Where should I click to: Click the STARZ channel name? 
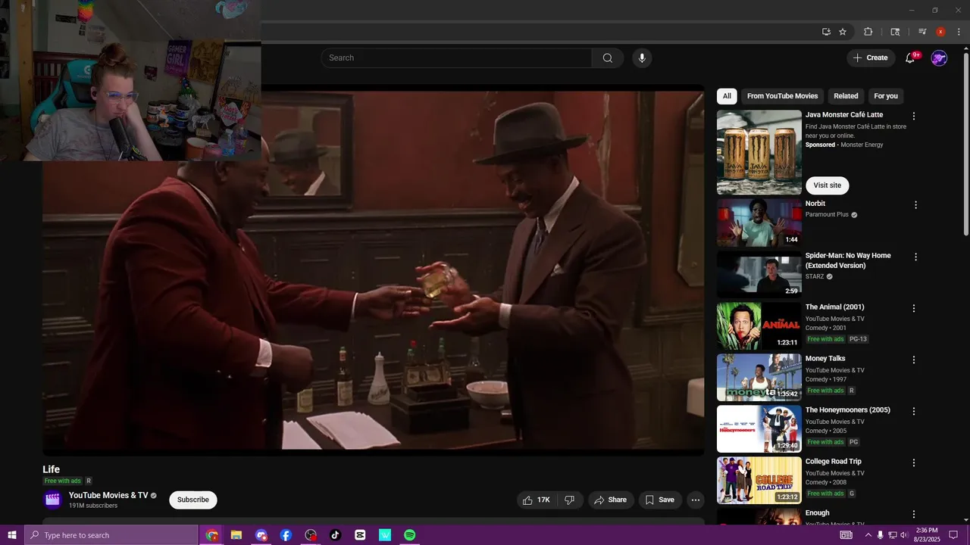coord(815,277)
